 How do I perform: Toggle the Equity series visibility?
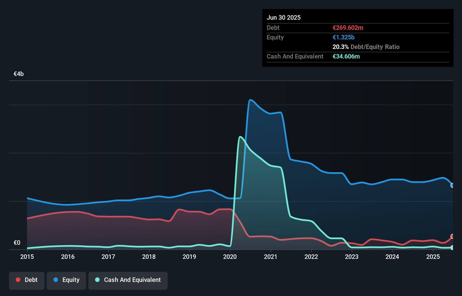(x=66, y=280)
